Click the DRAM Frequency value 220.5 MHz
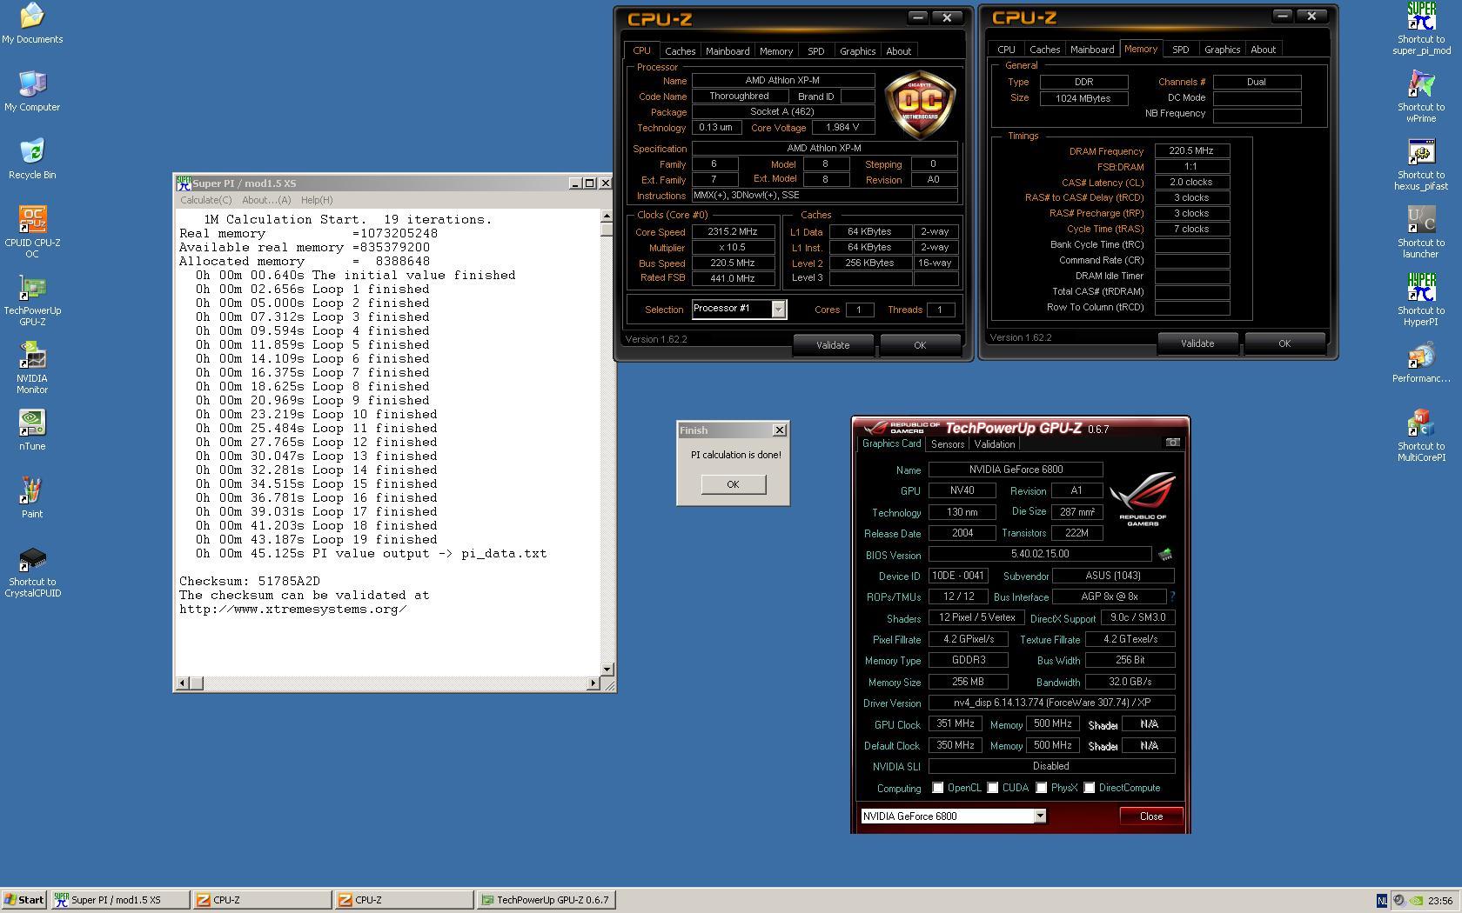 (1191, 150)
